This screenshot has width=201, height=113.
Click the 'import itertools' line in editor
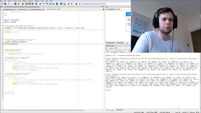click(x=11, y=20)
